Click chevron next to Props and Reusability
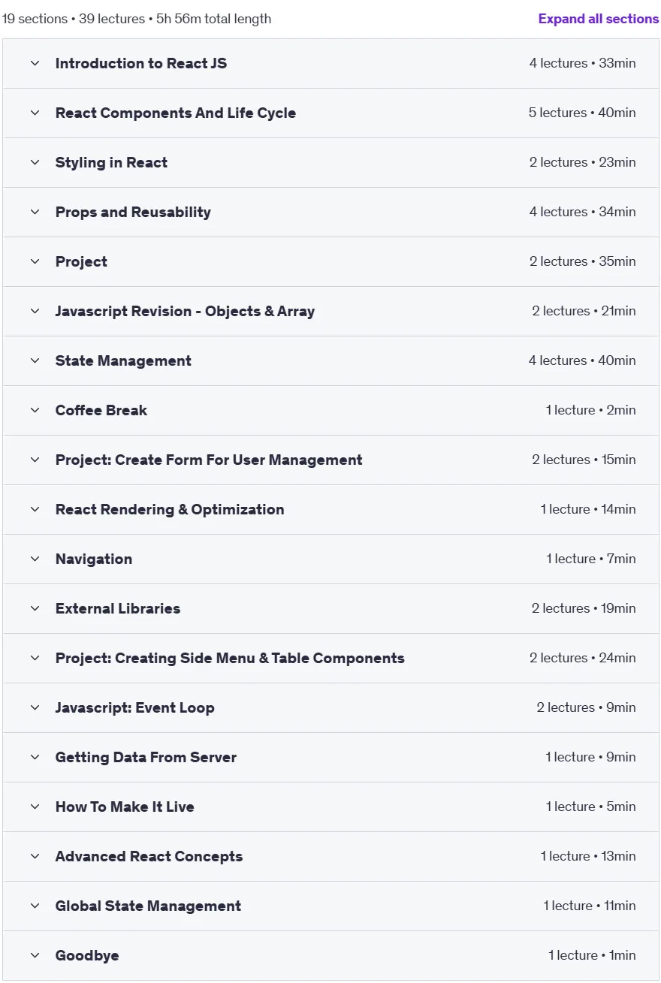The image size is (661, 983). click(x=35, y=212)
